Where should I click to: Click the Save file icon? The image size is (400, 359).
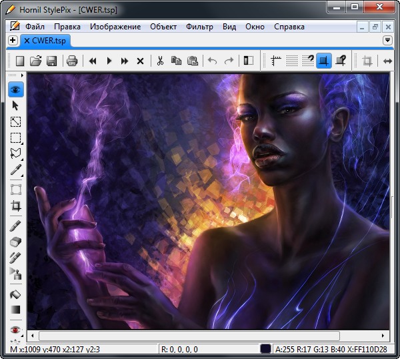[52, 61]
